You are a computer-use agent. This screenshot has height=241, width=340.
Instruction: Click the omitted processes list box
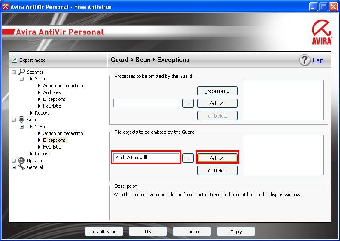coord(283,100)
